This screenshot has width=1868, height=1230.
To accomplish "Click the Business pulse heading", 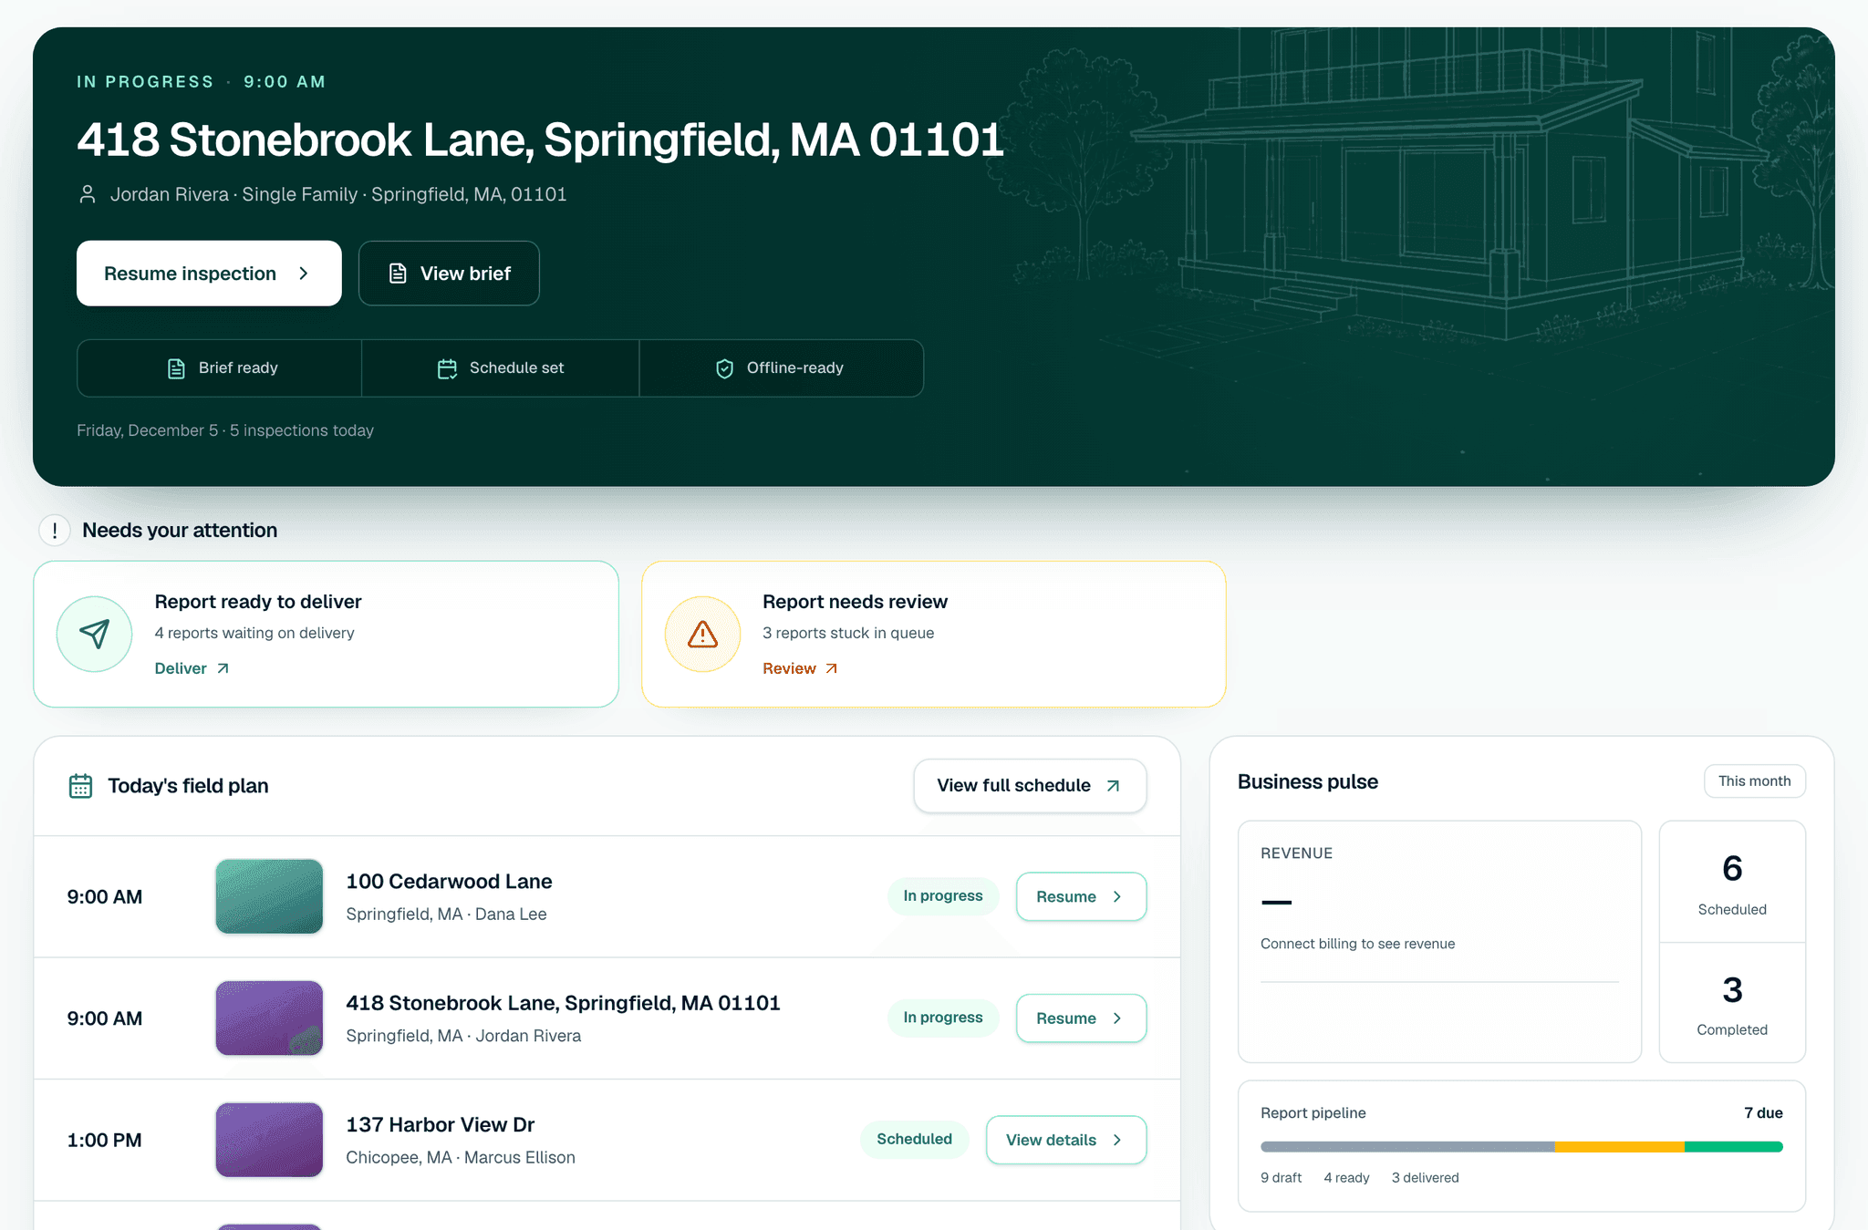I will [1307, 781].
